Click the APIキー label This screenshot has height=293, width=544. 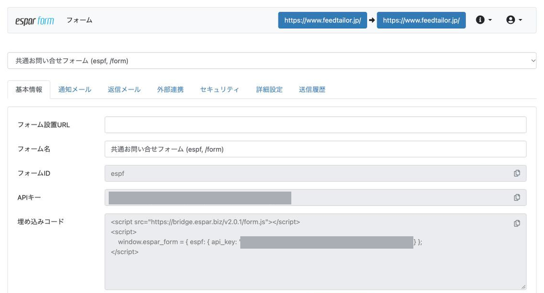29,197
